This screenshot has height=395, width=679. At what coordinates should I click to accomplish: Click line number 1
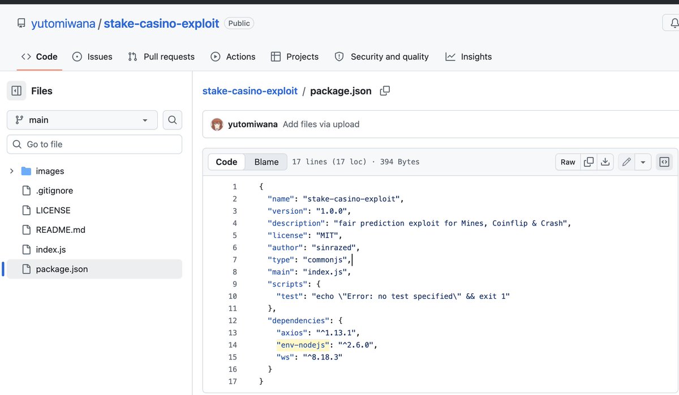coord(234,186)
